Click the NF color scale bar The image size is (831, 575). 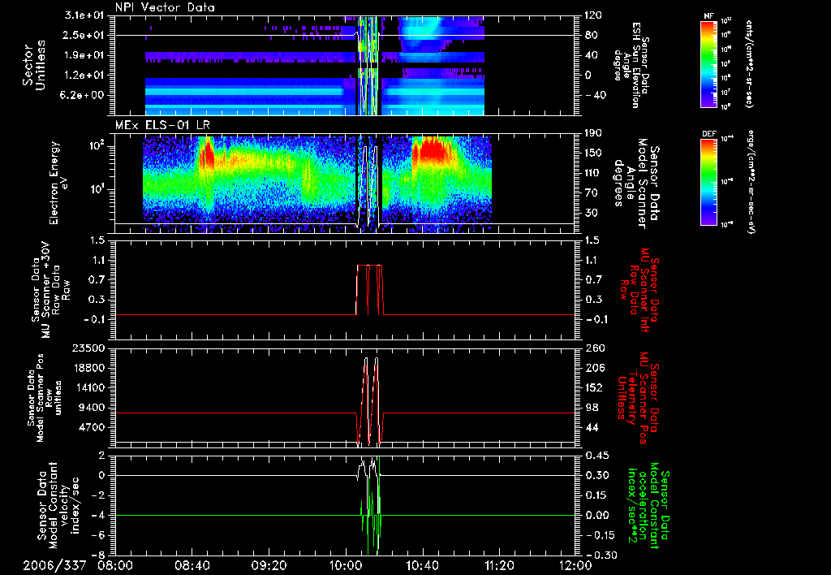tap(709, 63)
